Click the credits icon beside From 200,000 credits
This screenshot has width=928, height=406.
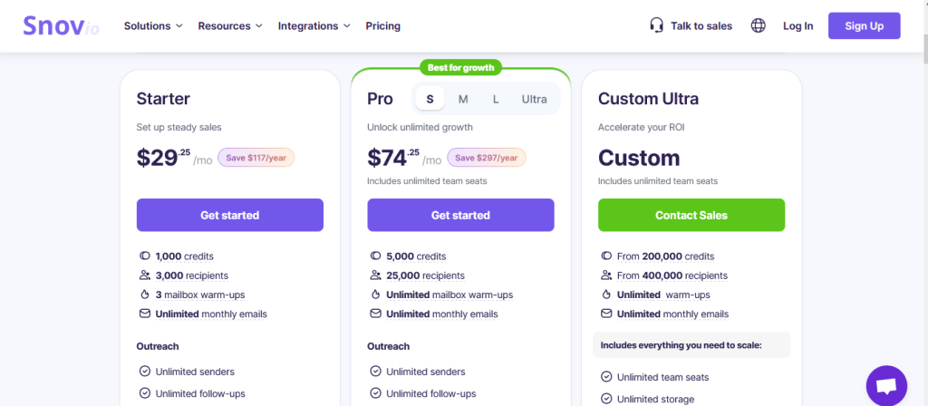[606, 256]
